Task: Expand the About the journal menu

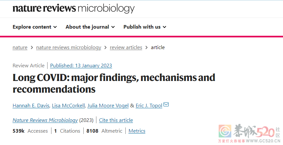Action: 90,27
